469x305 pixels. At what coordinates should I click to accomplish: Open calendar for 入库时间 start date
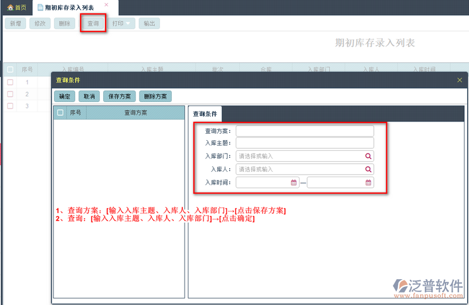pyautogui.click(x=294, y=182)
